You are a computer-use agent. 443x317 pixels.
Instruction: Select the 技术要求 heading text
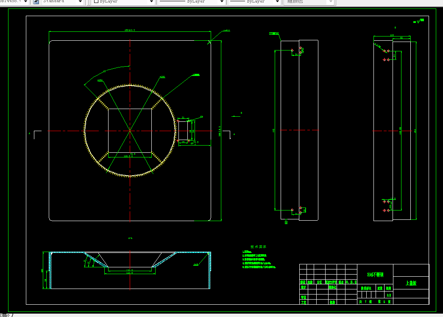pos(258,247)
